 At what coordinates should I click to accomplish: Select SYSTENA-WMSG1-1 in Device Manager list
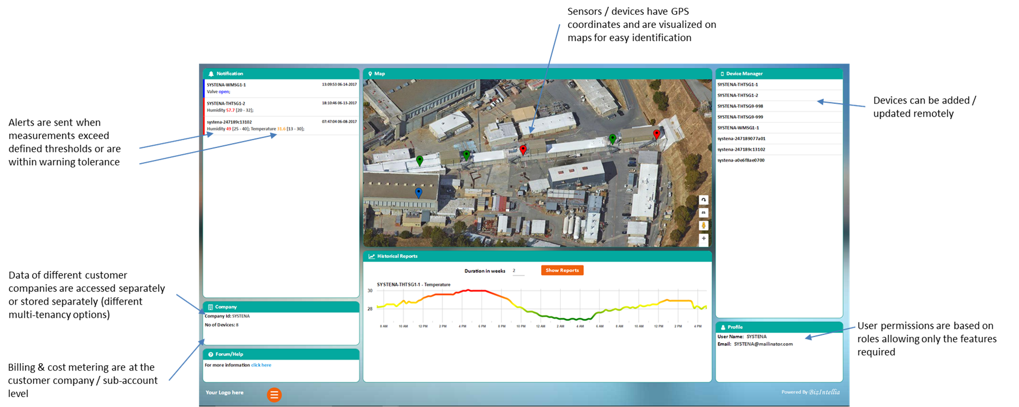[x=738, y=128]
